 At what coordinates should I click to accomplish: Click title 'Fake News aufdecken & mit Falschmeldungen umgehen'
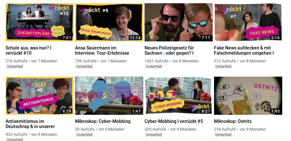click(x=244, y=50)
